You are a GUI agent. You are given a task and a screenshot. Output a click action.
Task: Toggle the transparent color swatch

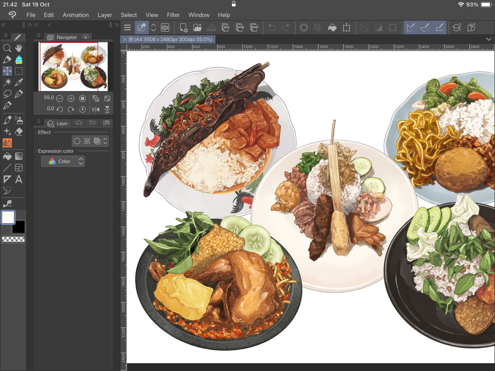13,239
